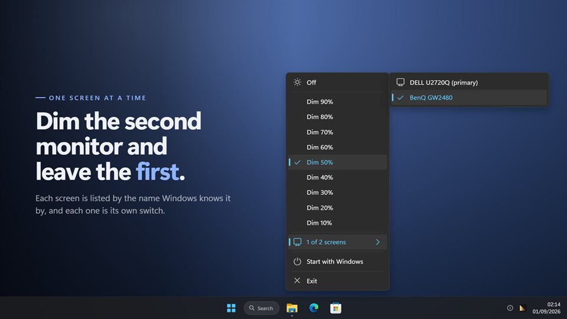Click the checkmark icon beside Dim 50%
567x319 pixels.
pos(297,162)
